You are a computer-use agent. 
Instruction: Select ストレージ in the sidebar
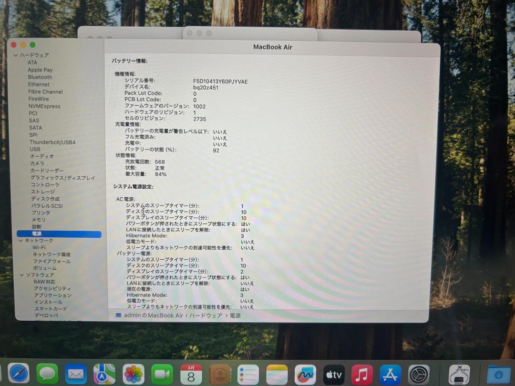coord(43,192)
